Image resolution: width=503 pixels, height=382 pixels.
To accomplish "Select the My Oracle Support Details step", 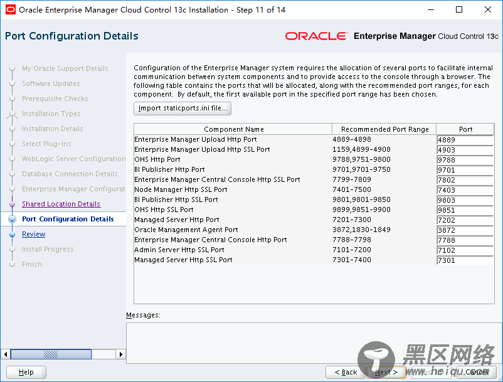I will 65,68.
